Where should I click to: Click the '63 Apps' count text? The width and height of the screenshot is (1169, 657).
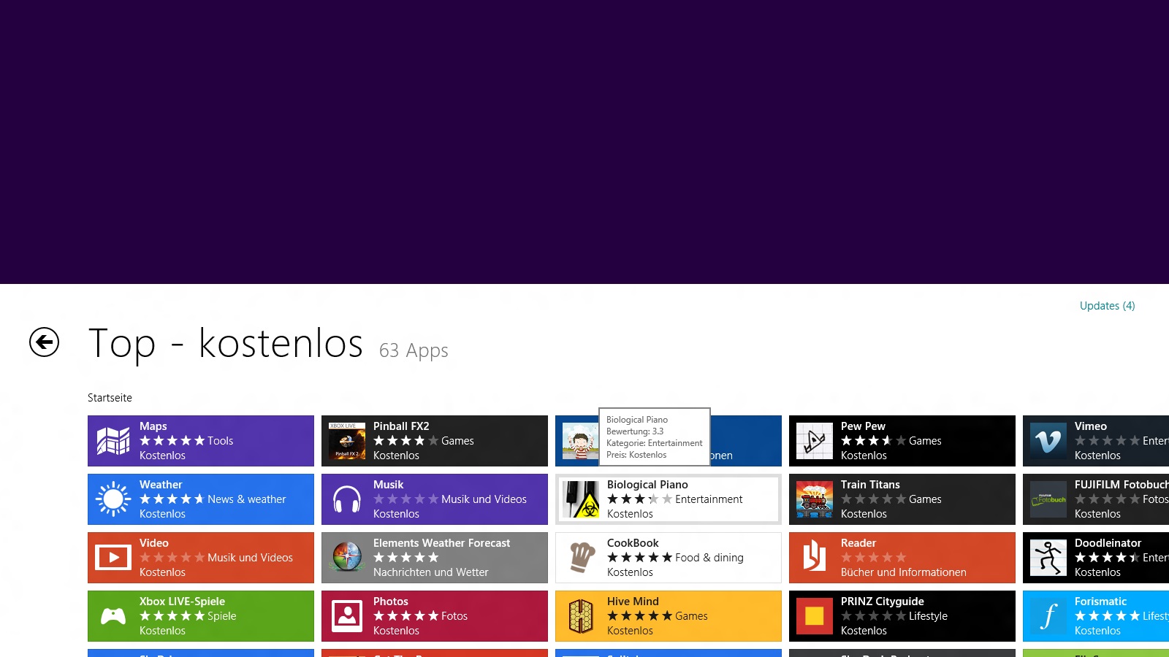[x=414, y=351]
